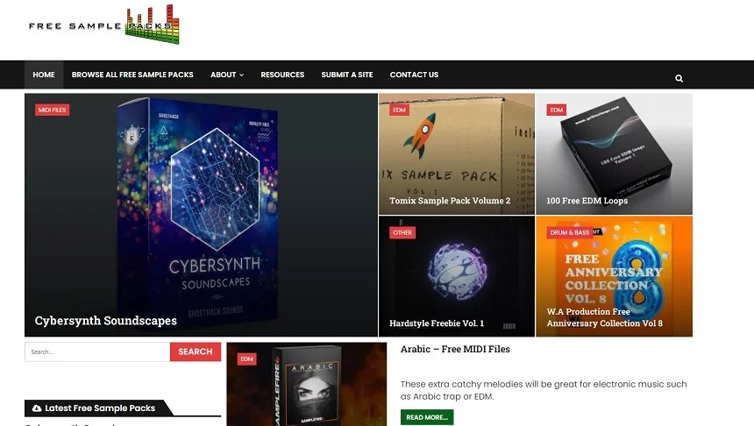Select Submit A Site in navigation
Image resolution: width=754 pixels, height=426 pixels.
coord(346,75)
